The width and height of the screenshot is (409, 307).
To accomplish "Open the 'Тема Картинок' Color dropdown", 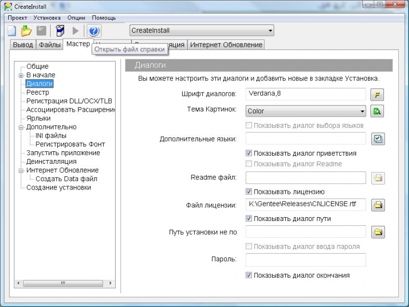I will click(x=306, y=111).
